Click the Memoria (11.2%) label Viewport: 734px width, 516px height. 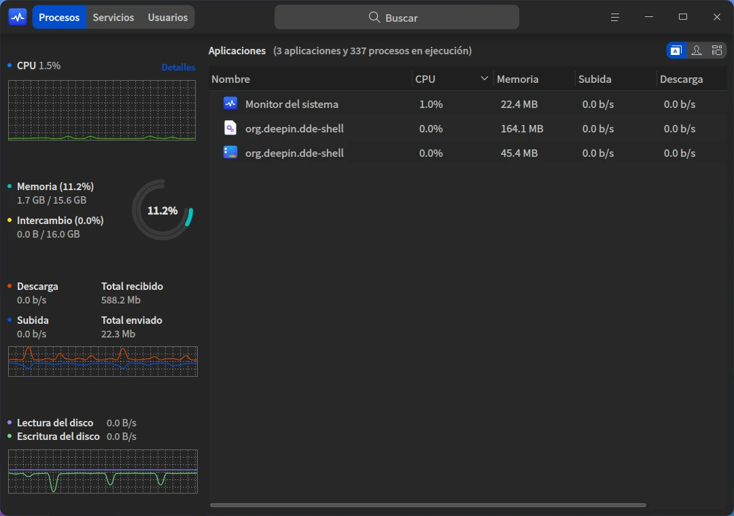55,187
